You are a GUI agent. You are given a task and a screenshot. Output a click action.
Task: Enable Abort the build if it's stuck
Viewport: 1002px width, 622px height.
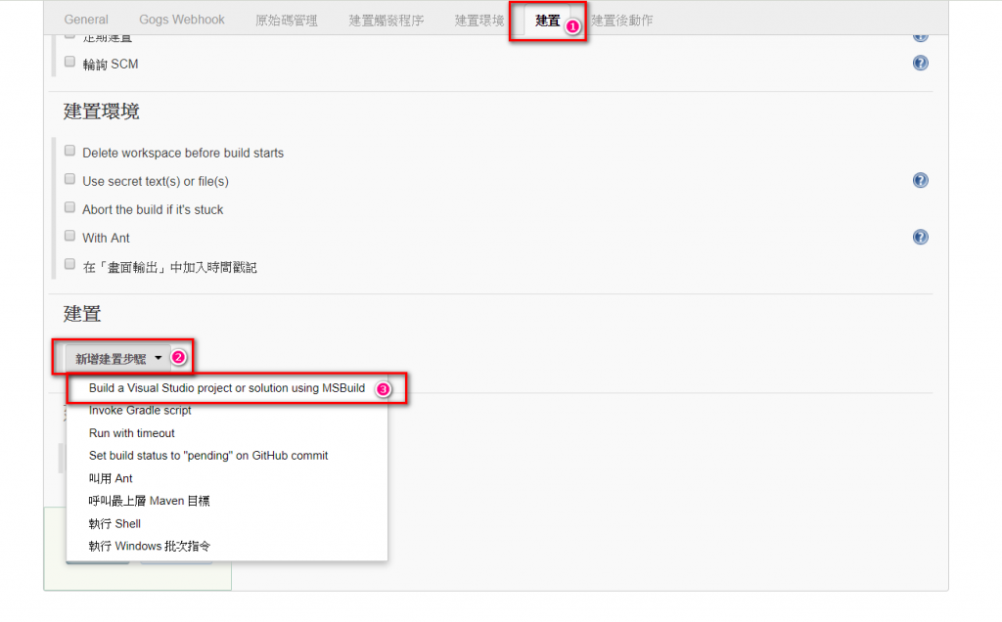coord(69,207)
